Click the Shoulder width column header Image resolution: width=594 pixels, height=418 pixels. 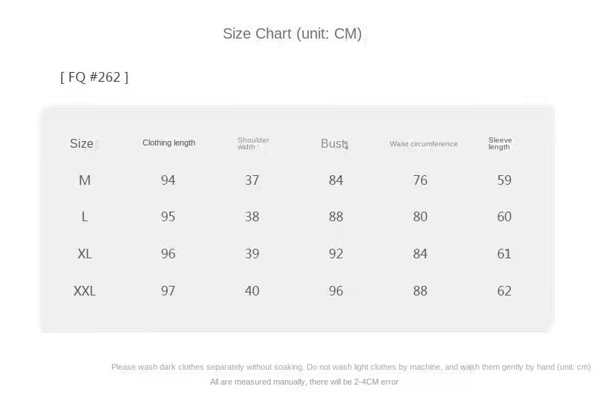[x=253, y=143]
